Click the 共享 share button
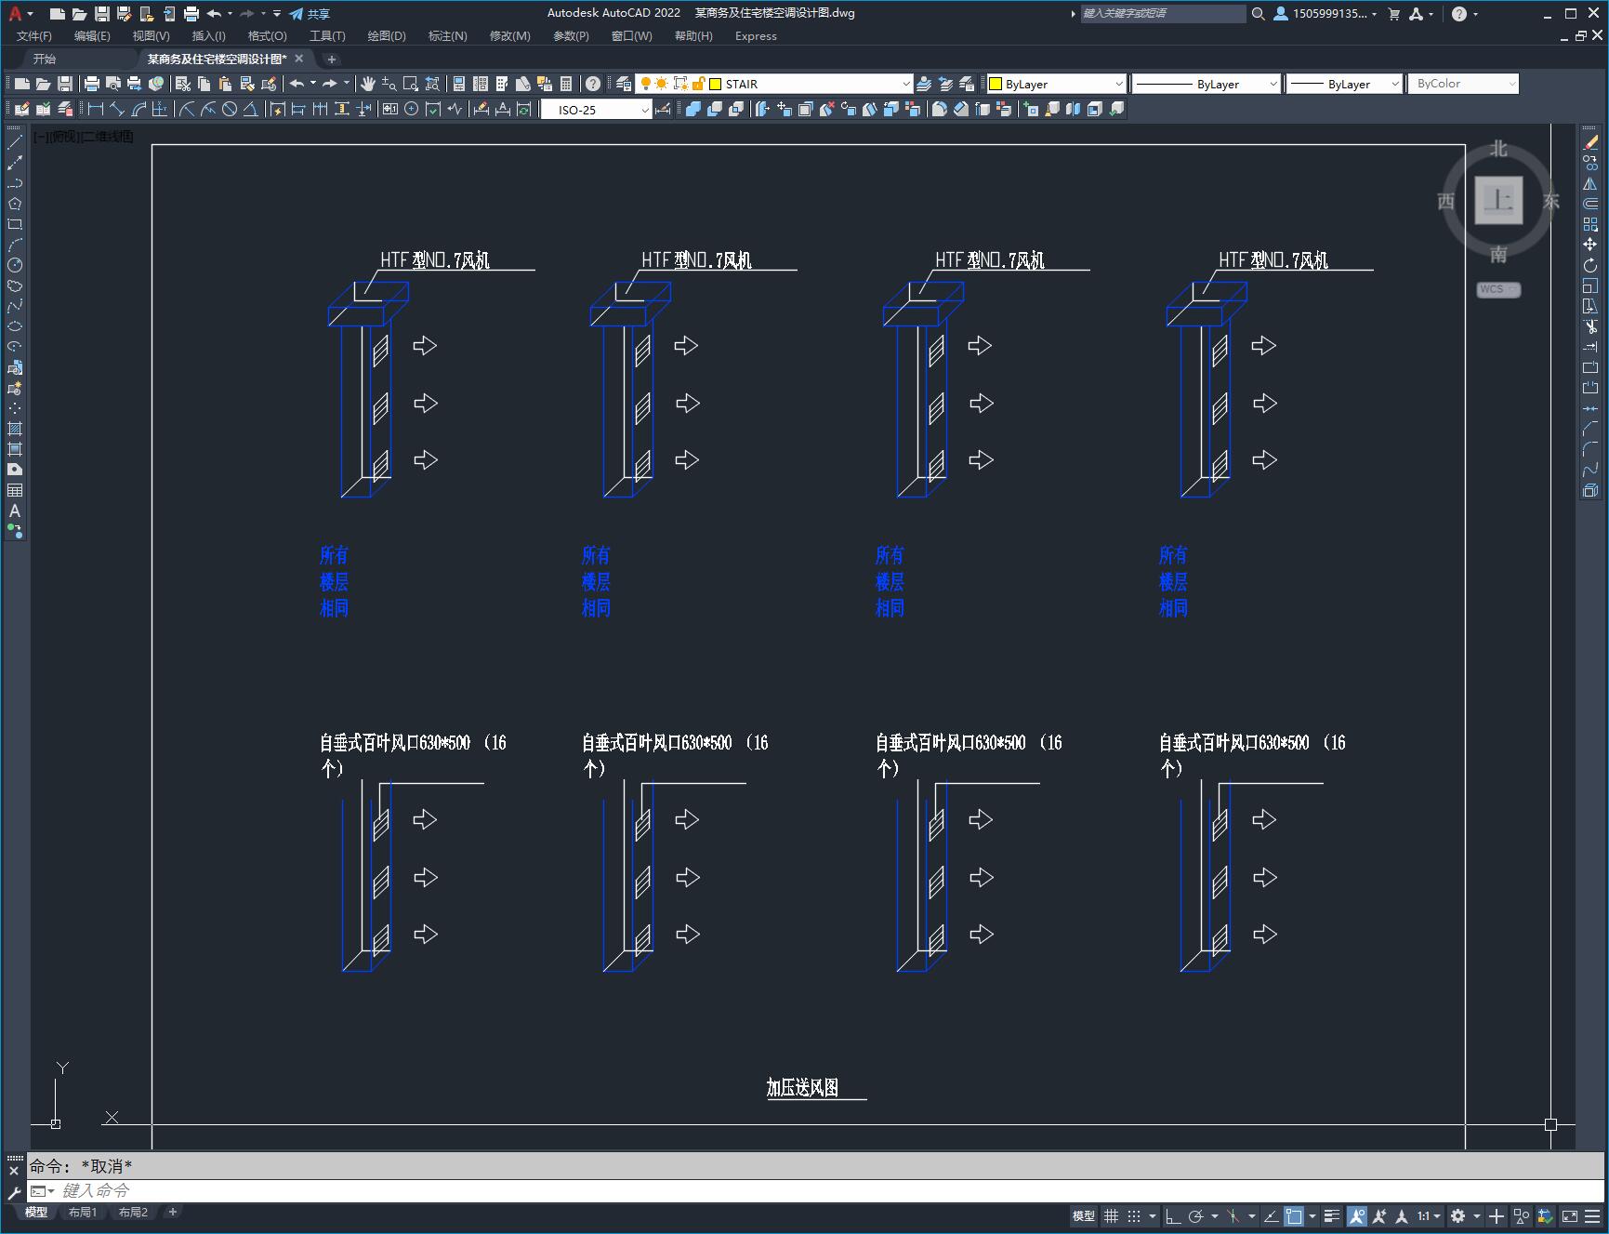 [310, 14]
